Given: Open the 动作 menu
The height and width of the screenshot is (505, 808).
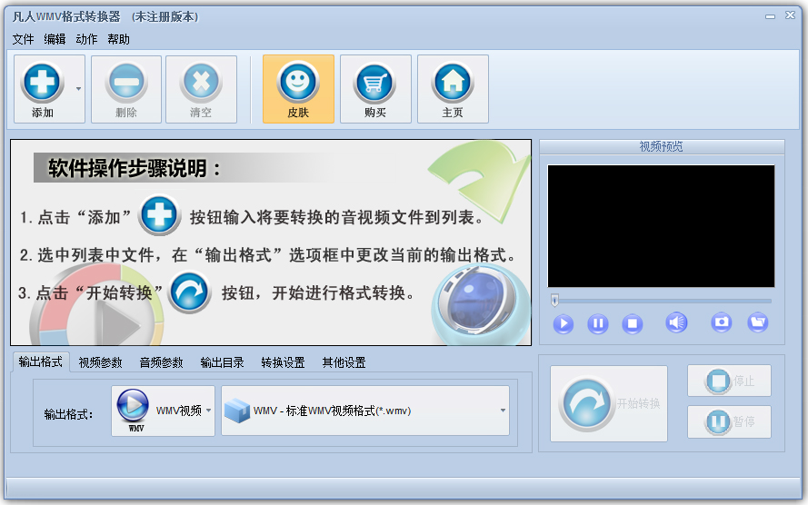Looking at the screenshot, I should [x=86, y=39].
